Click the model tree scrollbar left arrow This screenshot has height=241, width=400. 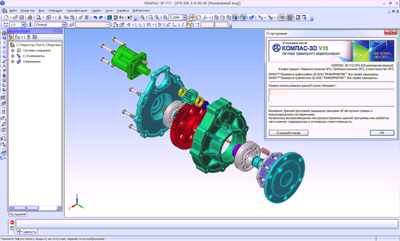pyautogui.click(x=11, y=208)
